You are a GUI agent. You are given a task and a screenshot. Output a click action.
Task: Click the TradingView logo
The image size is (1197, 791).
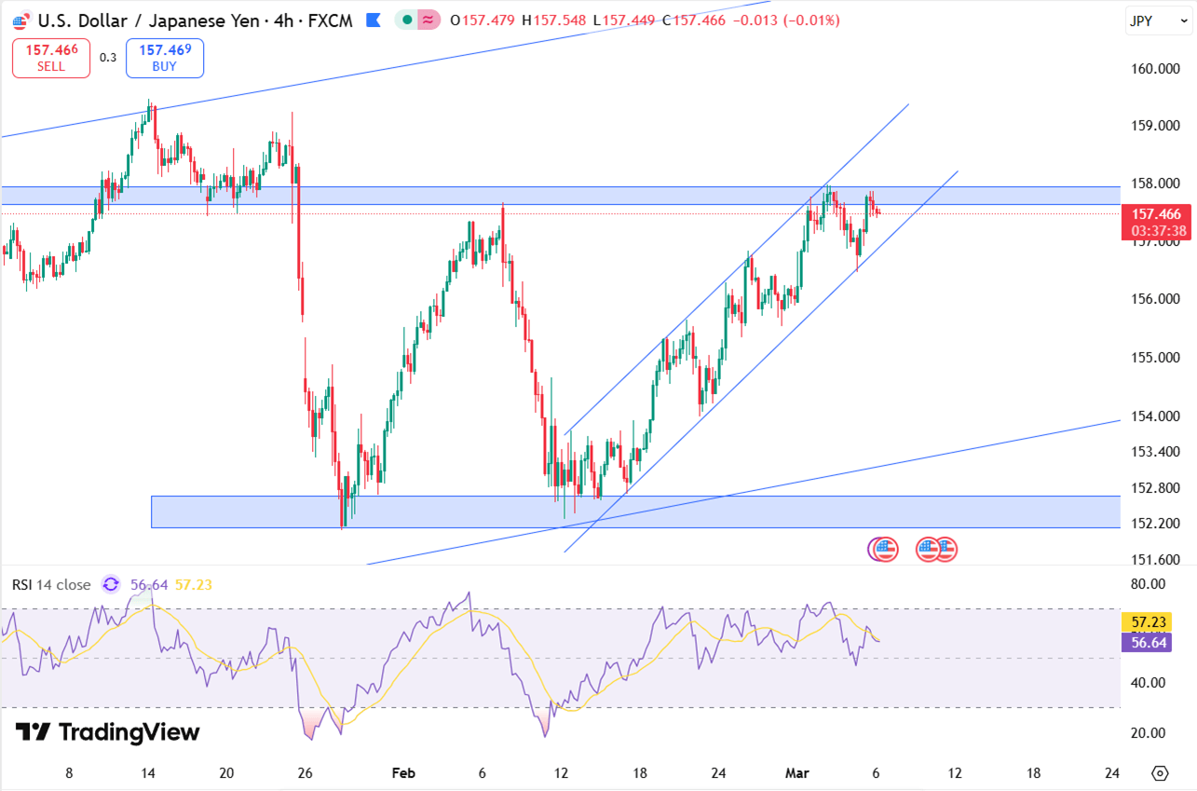point(107,732)
